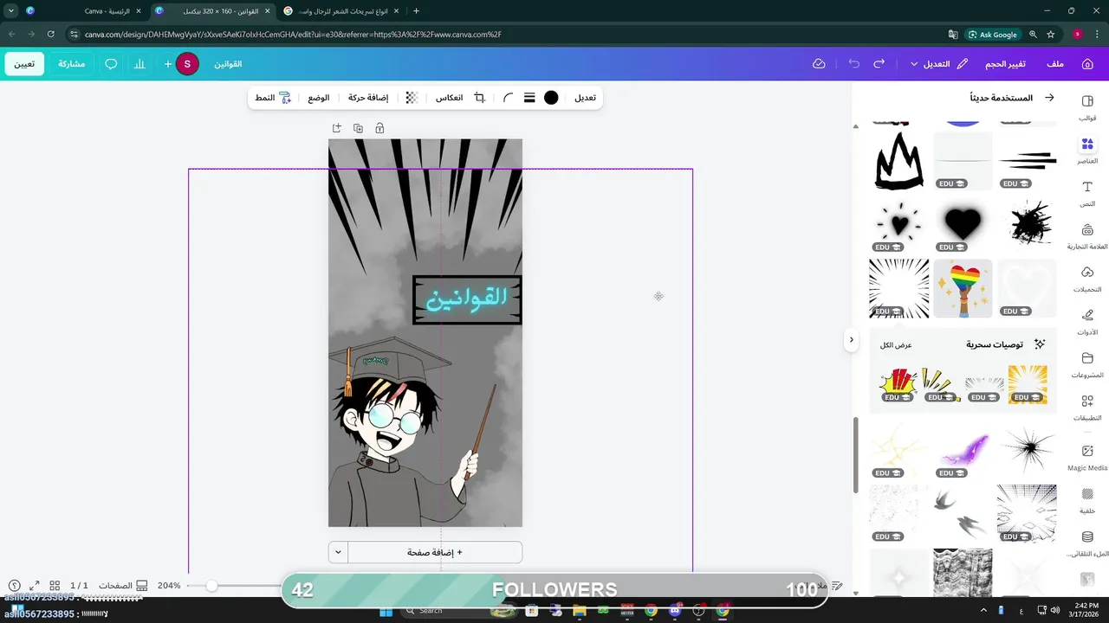Open the transparency checkerboard icon
1109x623 pixels.
(x=412, y=98)
